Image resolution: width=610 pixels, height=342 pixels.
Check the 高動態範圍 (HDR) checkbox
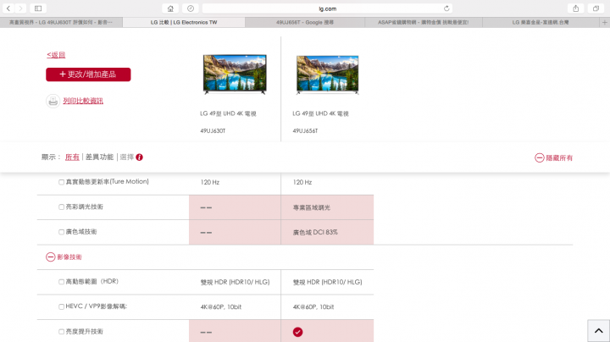pos(62,282)
